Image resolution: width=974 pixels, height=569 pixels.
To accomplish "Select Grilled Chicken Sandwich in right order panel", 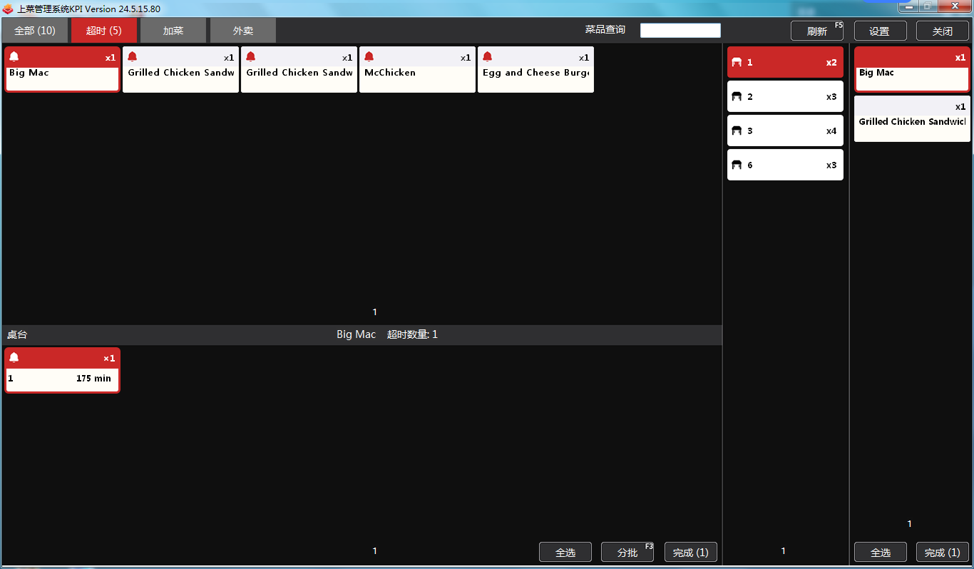I will coord(912,119).
